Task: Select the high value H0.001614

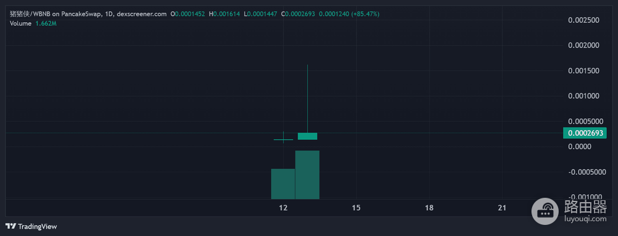Action: pyautogui.click(x=224, y=14)
